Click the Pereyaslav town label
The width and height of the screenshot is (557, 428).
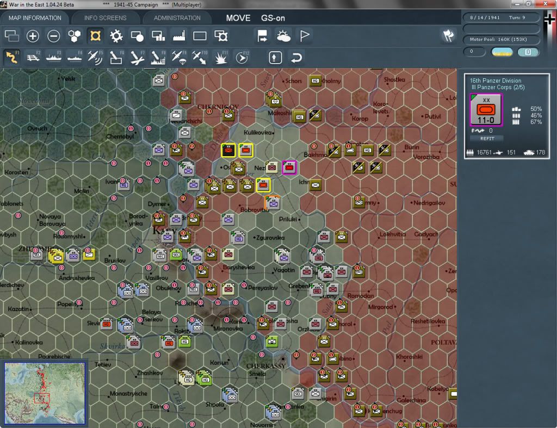(263, 288)
